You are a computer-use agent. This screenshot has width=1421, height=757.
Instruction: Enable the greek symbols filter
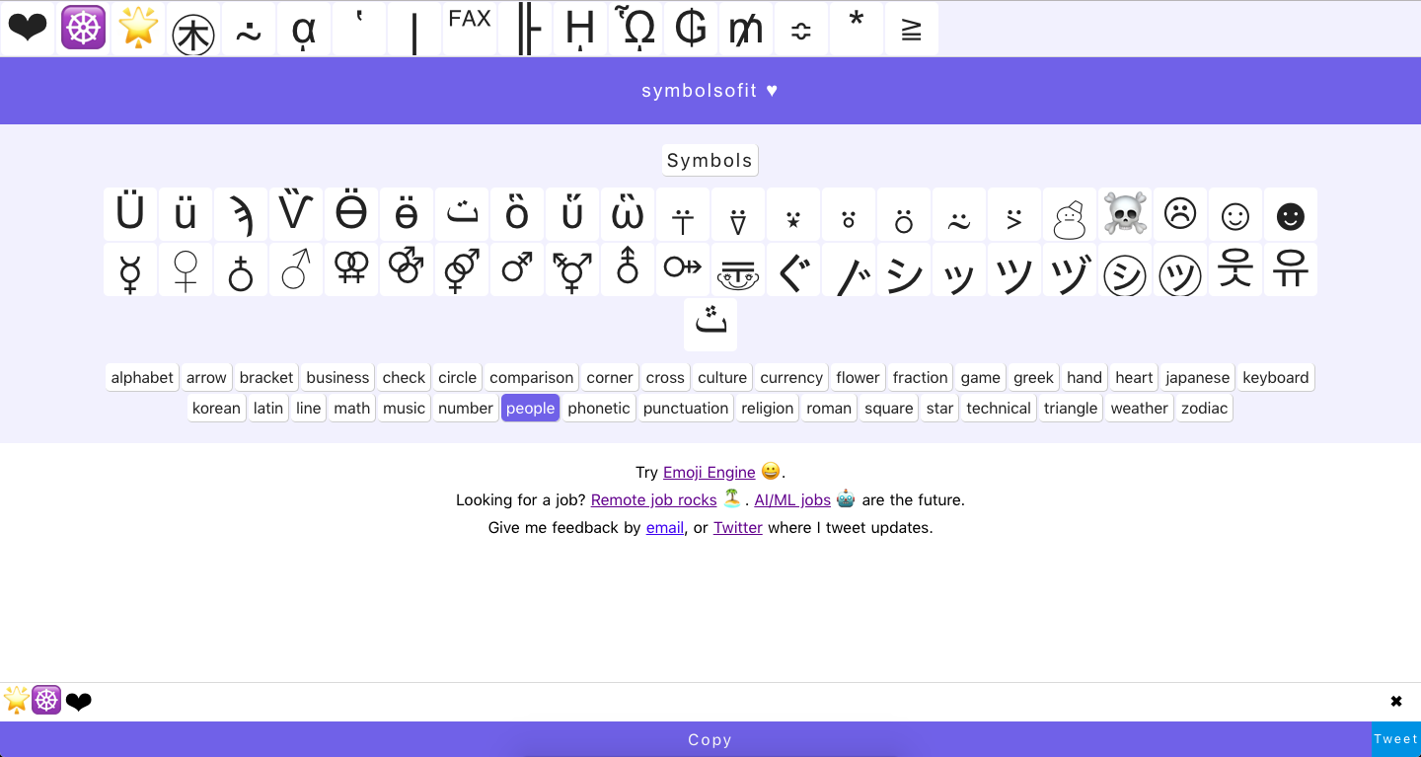(1033, 377)
